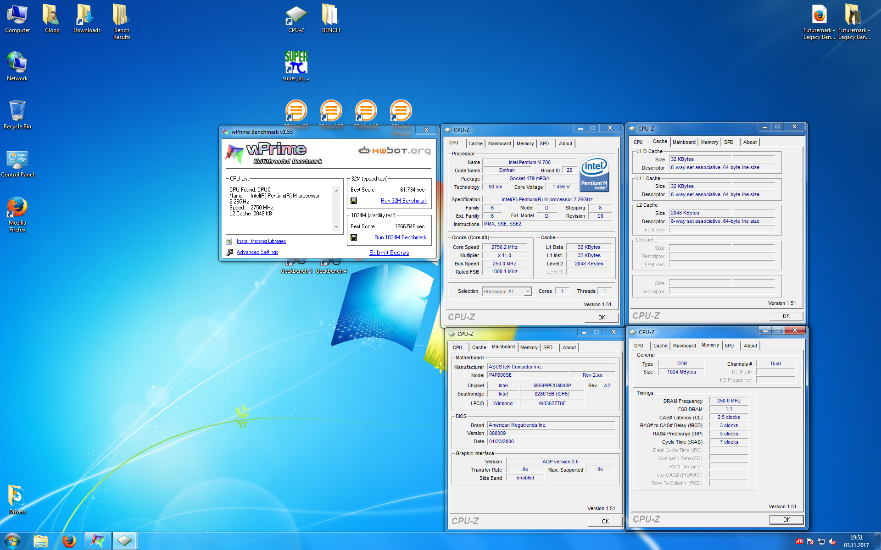Select Cache tab in bottom-left CPU-Z Mainboard window
Viewport: 881px width, 550px height.
[479, 347]
